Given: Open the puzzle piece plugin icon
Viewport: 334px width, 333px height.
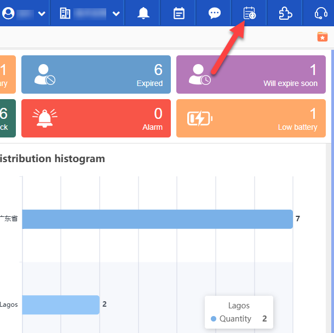Looking at the screenshot, I should pyautogui.click(x=285, y=13).
